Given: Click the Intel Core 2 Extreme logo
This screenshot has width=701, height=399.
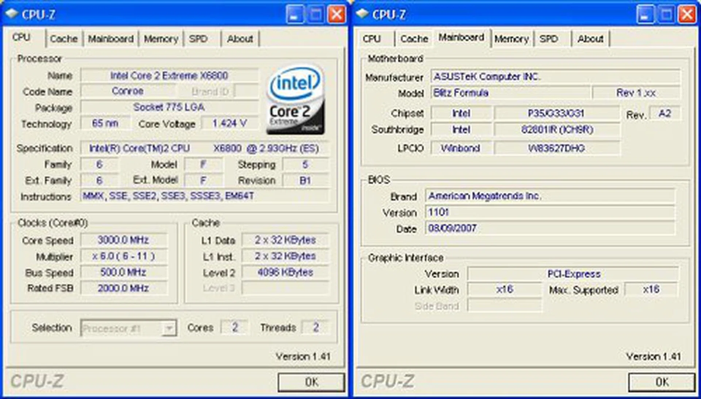Looking at the screenshot, I should [x=295, y=99].
